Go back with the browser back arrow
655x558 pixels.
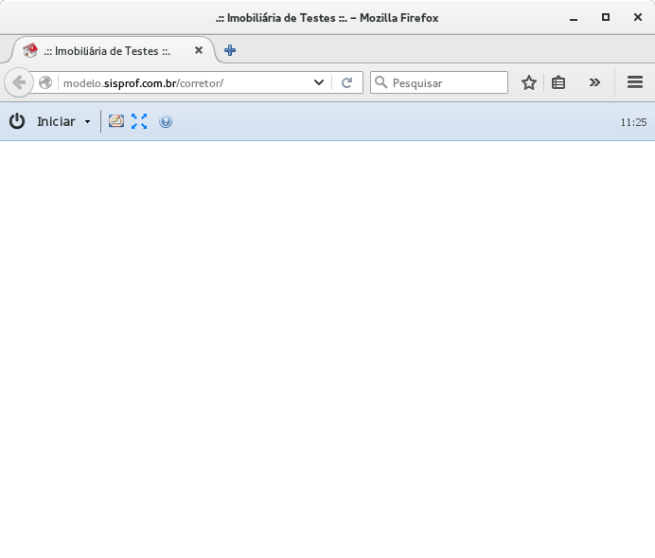click(19, 82)
